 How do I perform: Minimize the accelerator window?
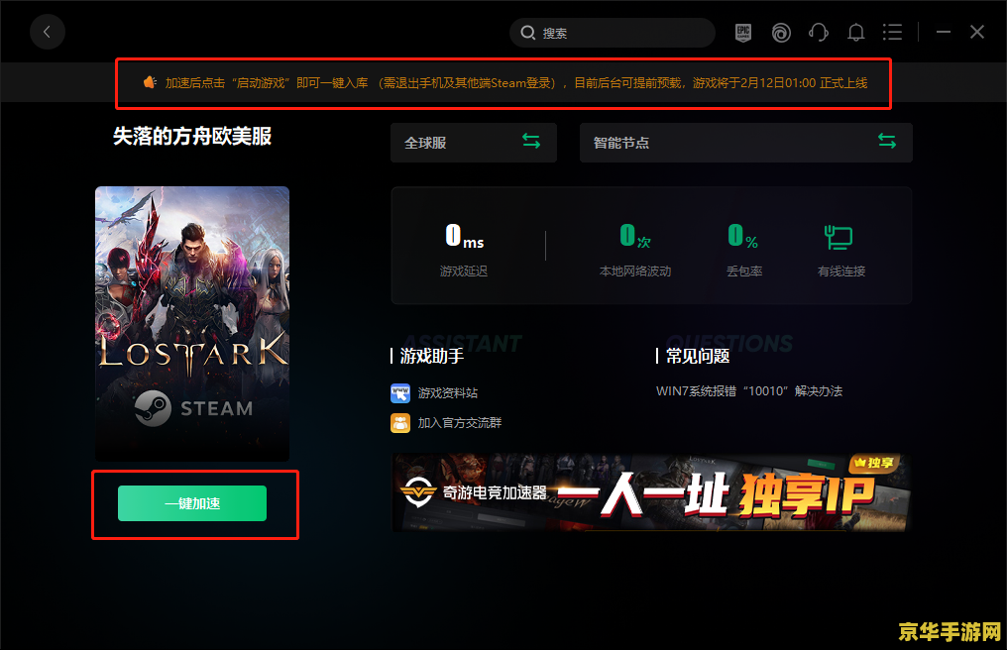[943, 32]
